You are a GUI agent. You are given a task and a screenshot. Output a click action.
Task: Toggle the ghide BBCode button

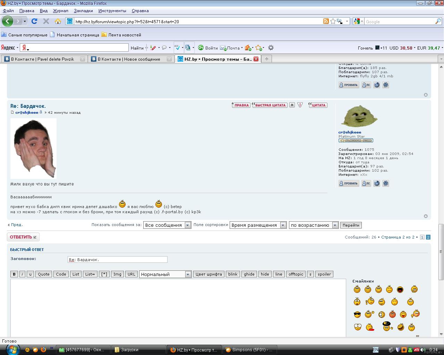(x=249, y=274)
